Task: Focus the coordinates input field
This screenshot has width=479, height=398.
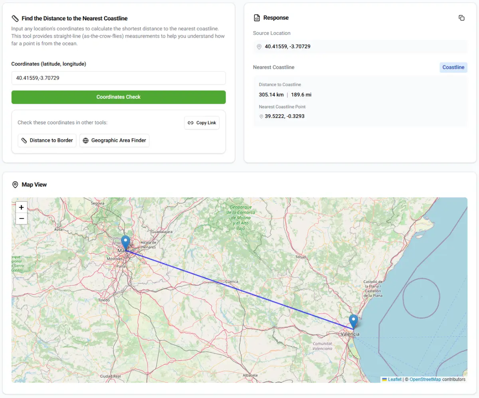Action: pos(119,78)
